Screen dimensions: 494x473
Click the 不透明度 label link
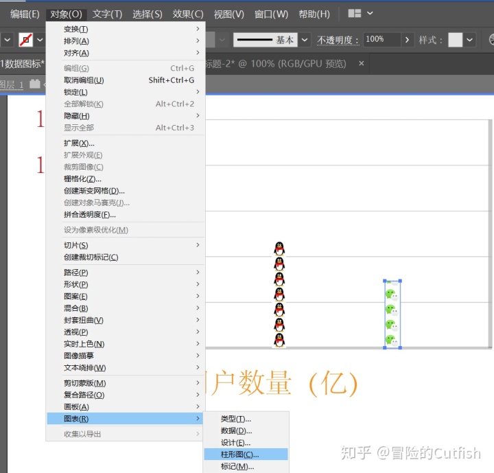click(338, 40)
